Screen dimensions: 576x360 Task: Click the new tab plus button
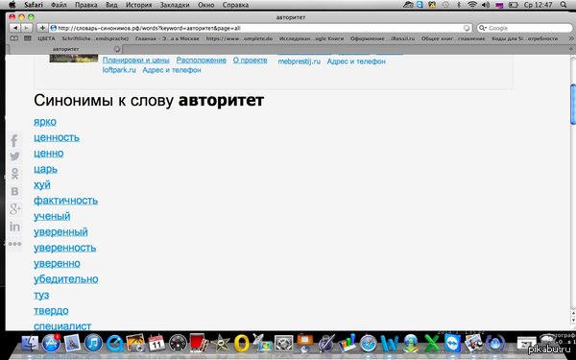(x=571, y=49)
